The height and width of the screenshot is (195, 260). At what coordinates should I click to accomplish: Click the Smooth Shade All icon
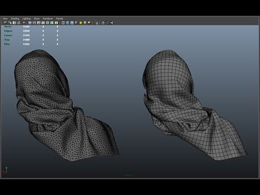point(68,23)
